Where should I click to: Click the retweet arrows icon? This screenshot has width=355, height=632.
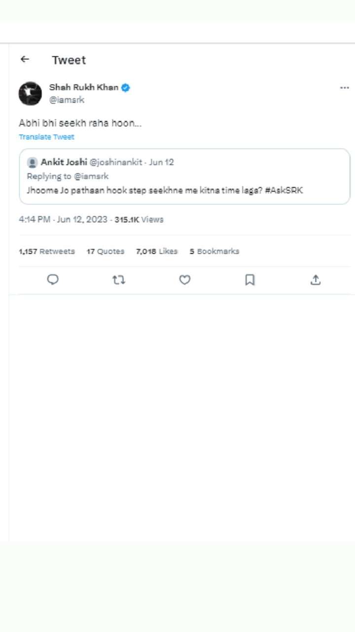pos(119,280)
